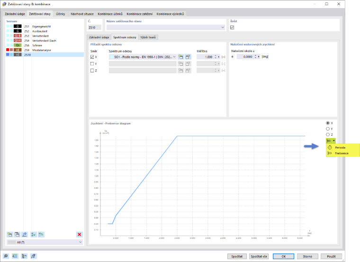Open the SO1 response spectrum dropdown
Image resolution: width=360 pixels, height=262 pixels.
(174, 57)
